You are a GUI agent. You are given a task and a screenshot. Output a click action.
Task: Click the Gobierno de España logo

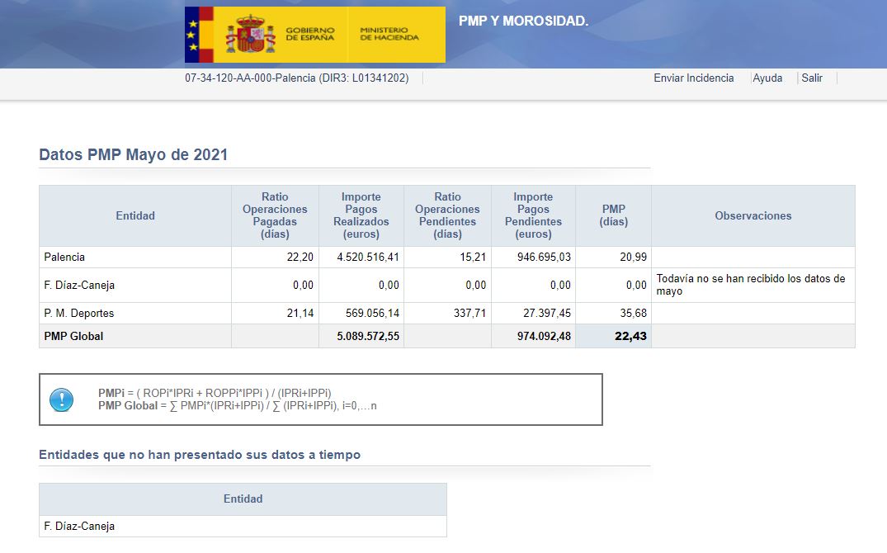(266, 35)
